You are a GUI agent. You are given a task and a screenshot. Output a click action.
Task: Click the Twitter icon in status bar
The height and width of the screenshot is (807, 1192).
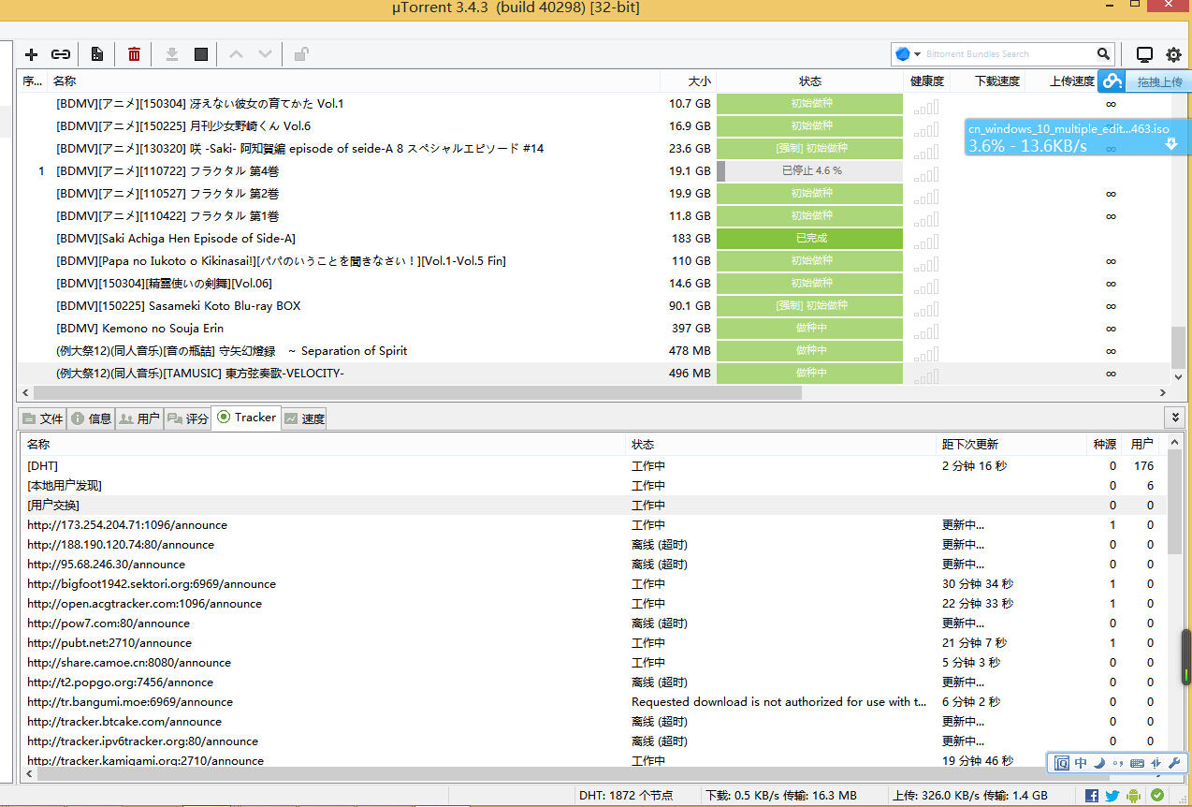(1112, 796)
